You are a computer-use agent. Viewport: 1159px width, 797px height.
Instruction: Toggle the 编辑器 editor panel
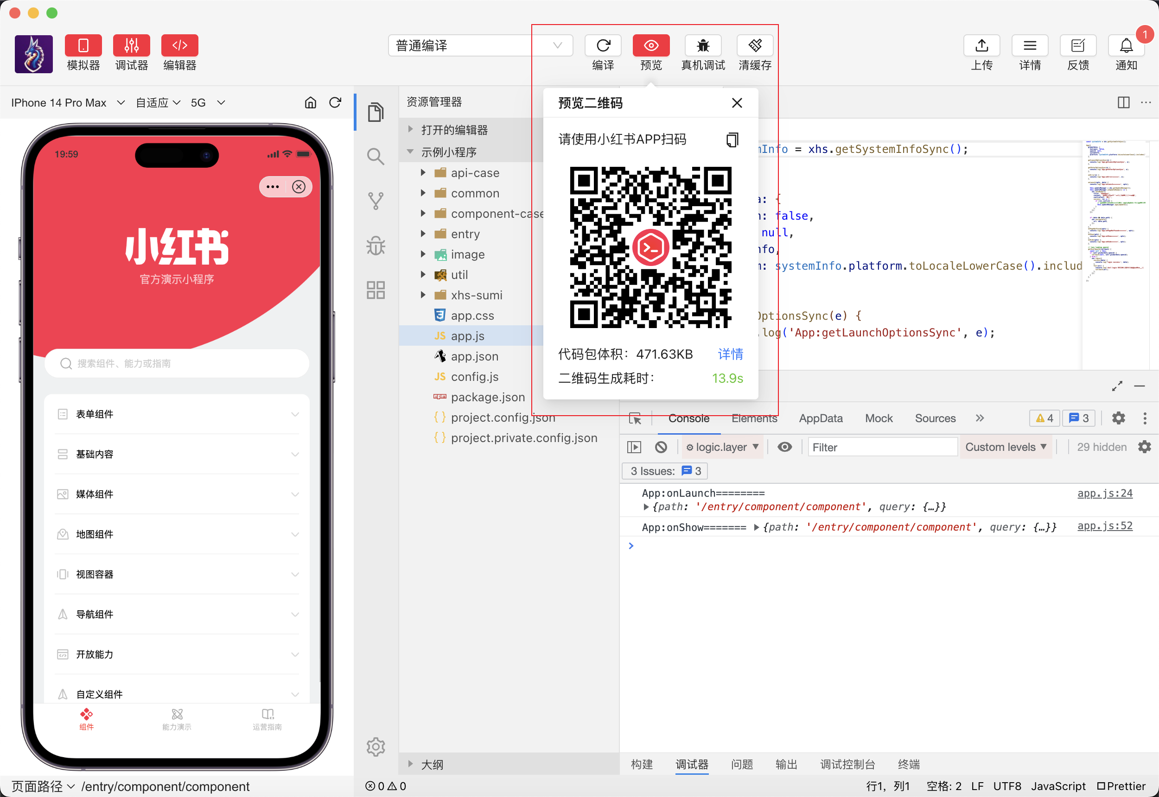point(179,46)
